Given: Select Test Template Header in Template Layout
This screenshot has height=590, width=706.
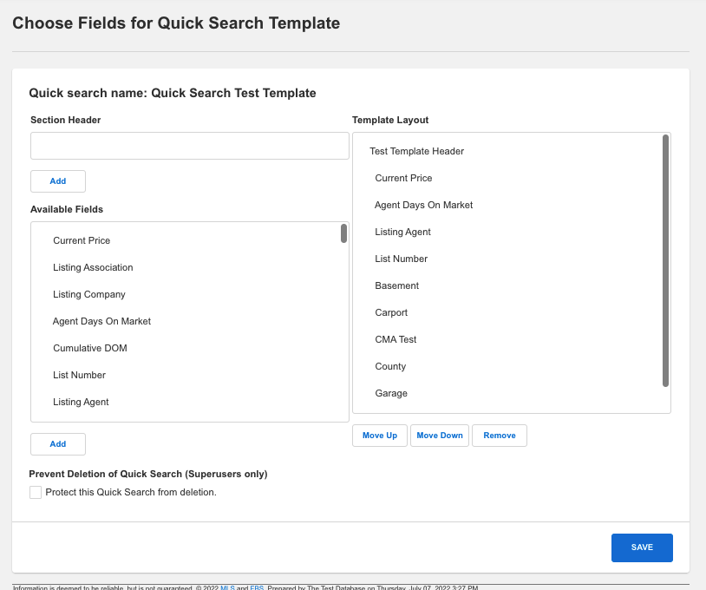Looking at the screenshot, I should 417,151.
